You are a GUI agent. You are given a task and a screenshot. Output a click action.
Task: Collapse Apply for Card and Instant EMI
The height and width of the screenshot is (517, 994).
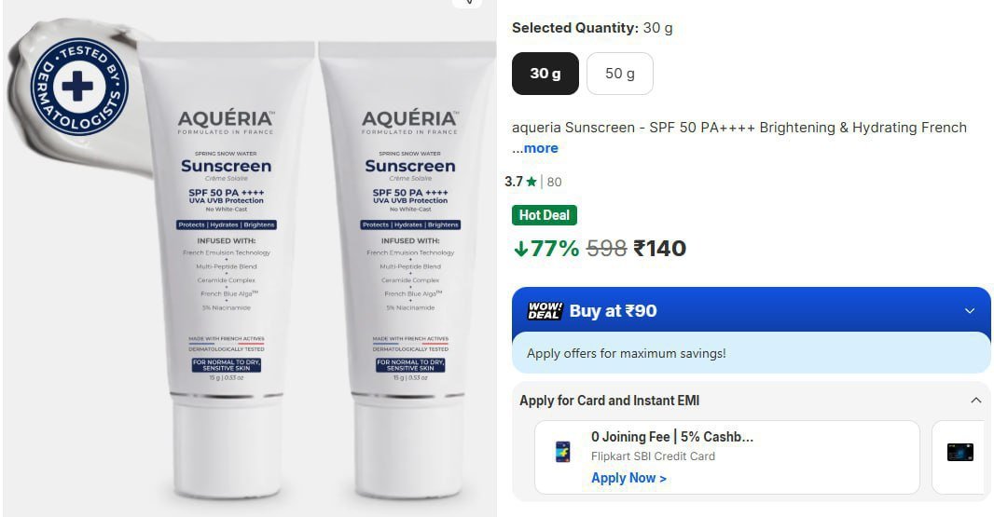(x=975, y=401)
